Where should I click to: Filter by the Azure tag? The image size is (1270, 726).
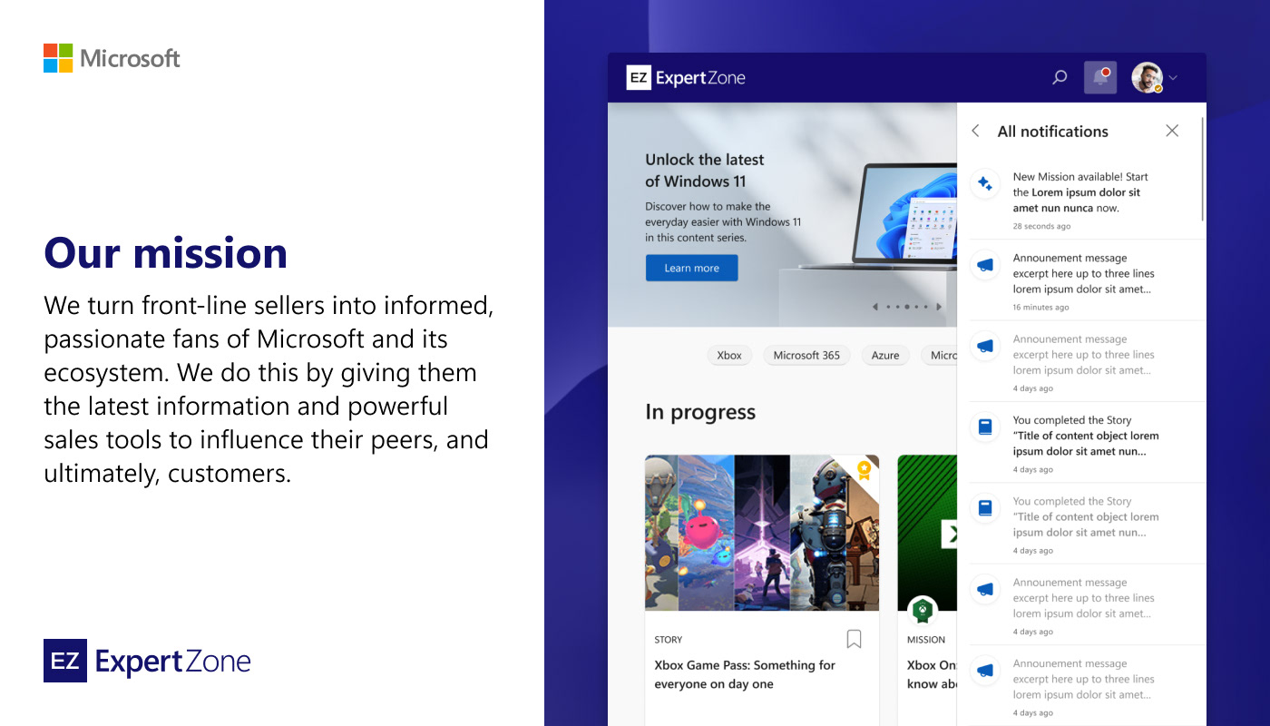[885, 355]
